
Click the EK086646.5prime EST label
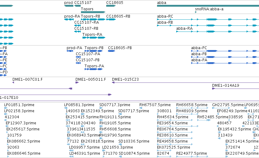24,153
